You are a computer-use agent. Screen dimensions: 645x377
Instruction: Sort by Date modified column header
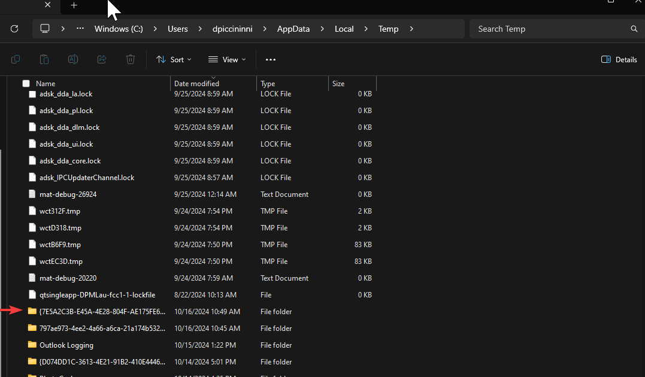click(x=196, y=83)
